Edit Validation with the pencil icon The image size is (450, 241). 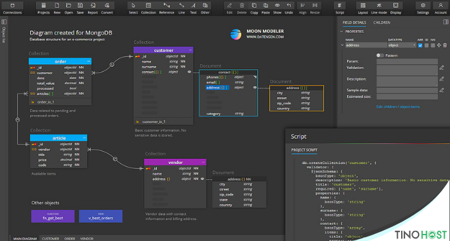point(442,67)
